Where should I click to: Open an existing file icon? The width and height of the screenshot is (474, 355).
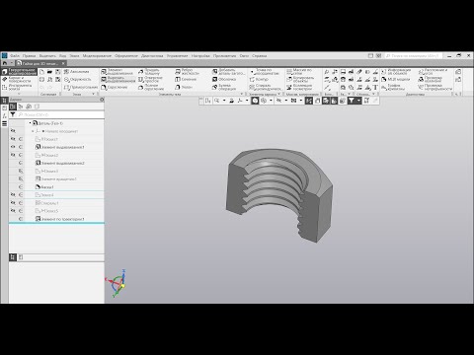tap(49, 72)
